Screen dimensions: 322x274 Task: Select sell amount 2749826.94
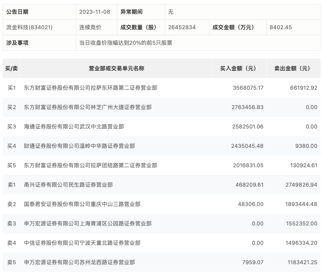[x=301, y=185]
